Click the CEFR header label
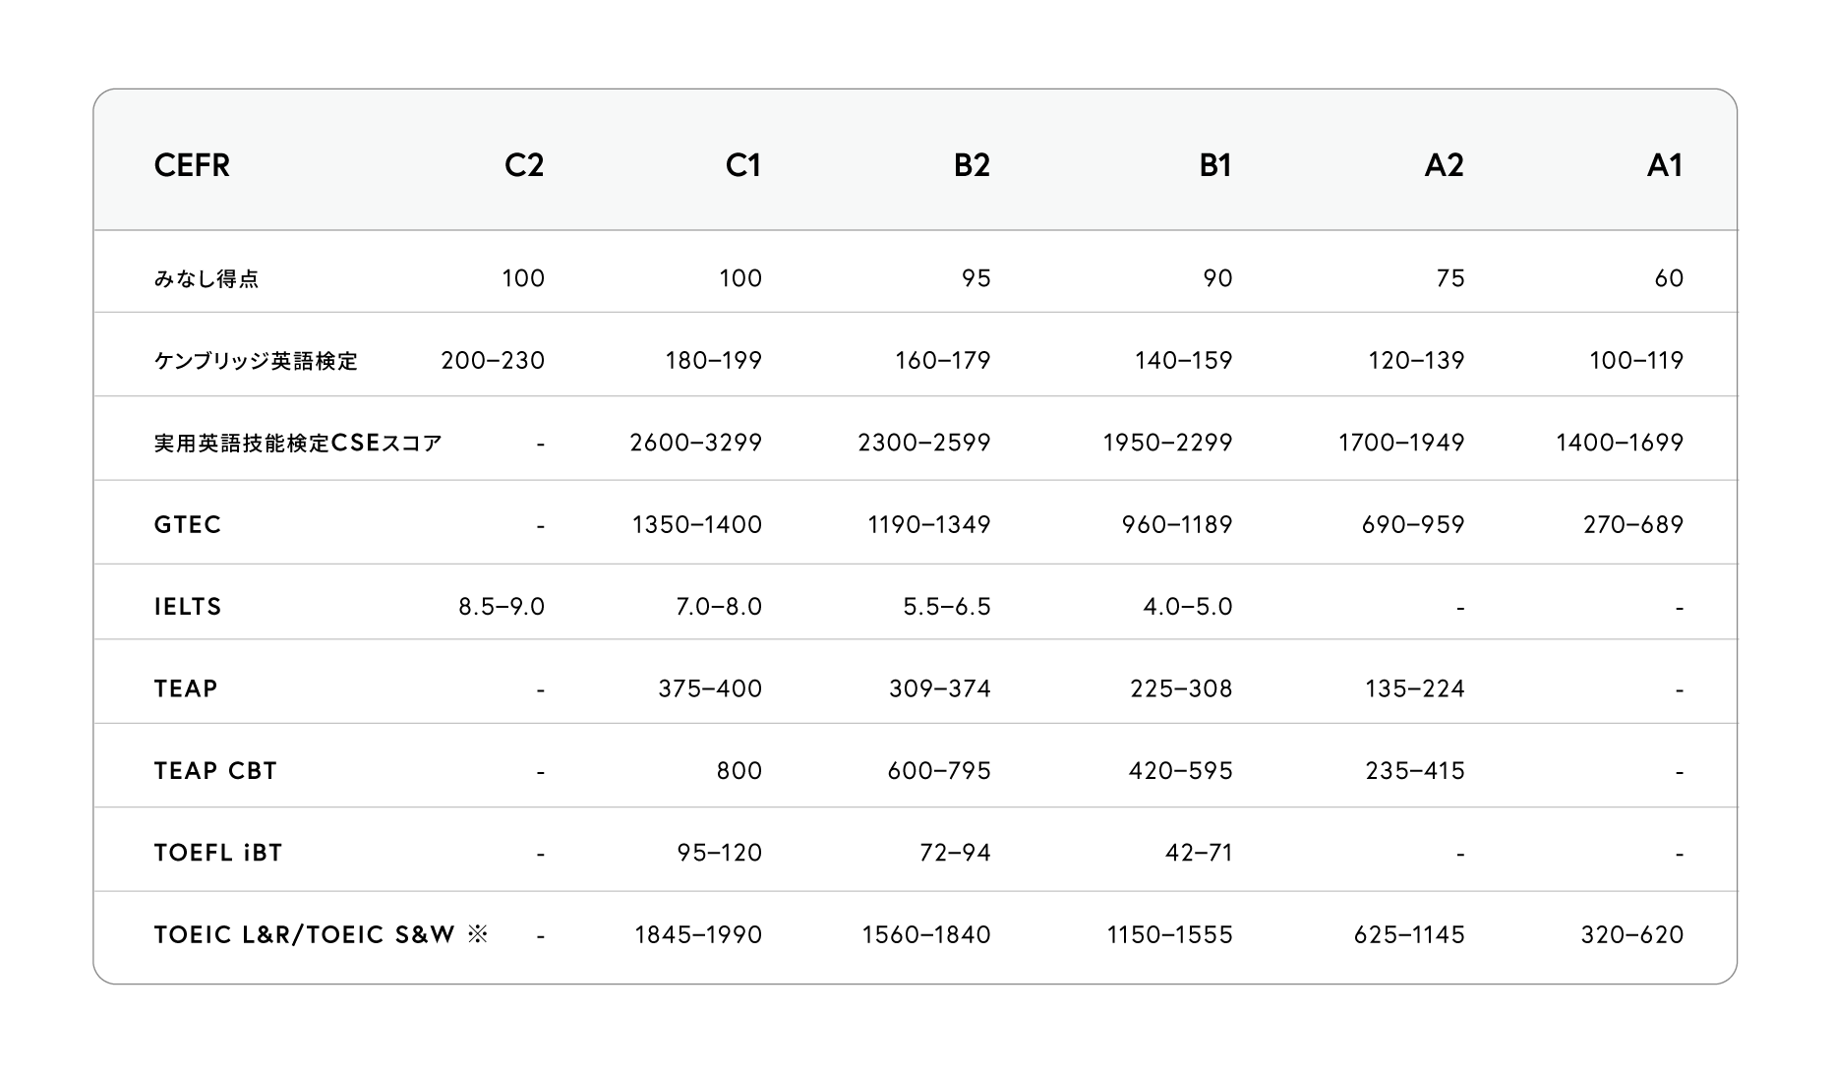The height and width of the screenshot is (1073, 1833). point(192,165)
